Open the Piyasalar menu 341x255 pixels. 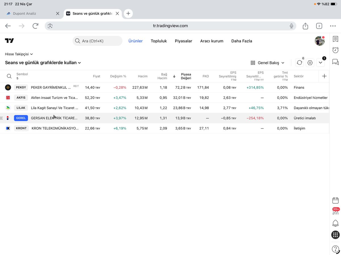183,41
